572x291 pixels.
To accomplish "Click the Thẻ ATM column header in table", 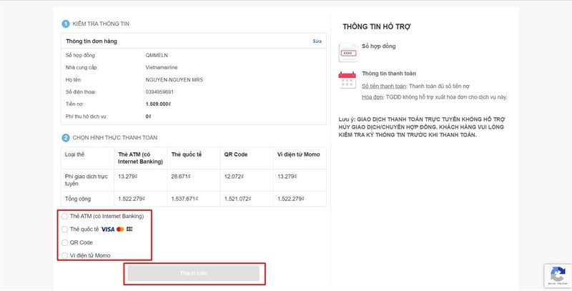I will [x=141, y=157].
